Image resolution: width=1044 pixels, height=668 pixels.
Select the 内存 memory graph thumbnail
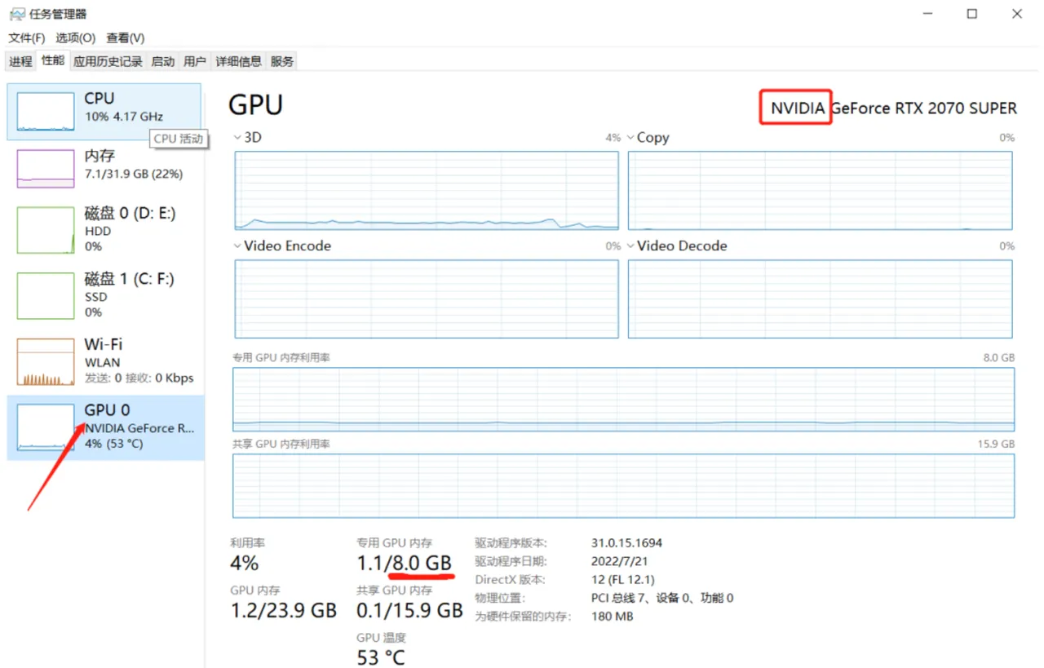tap(46, 169)
